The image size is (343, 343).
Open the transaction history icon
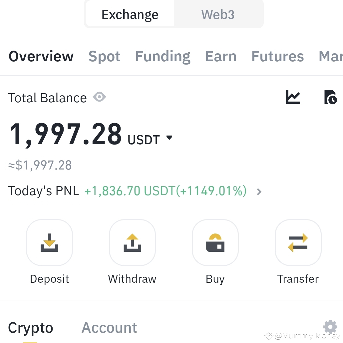[330, 97]
